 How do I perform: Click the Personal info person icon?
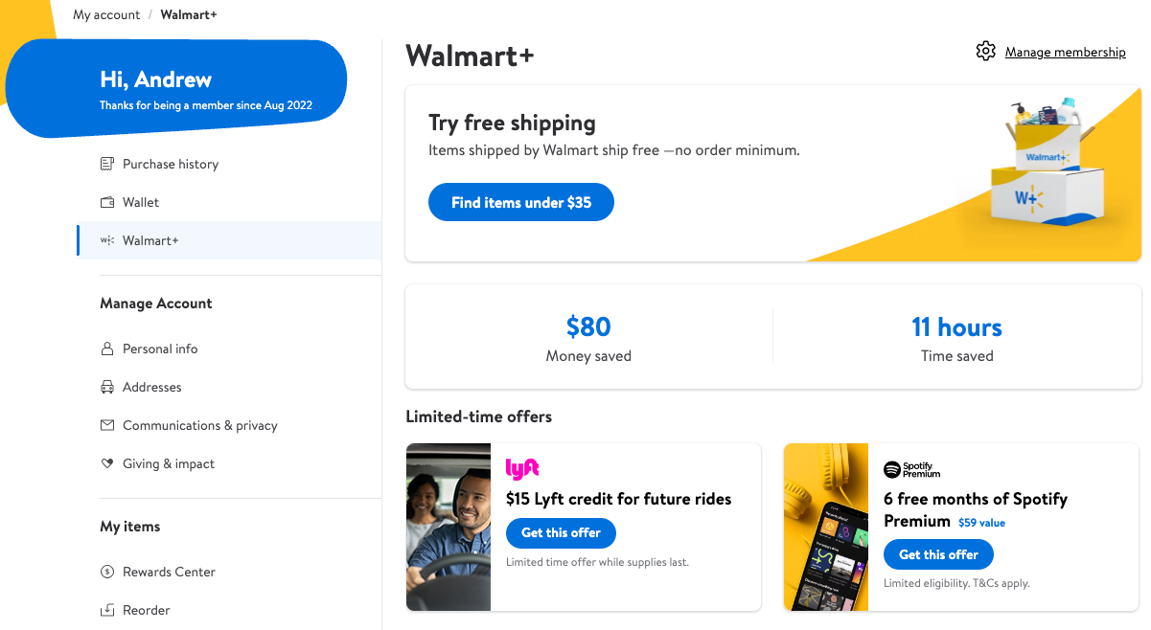point(107,349)
